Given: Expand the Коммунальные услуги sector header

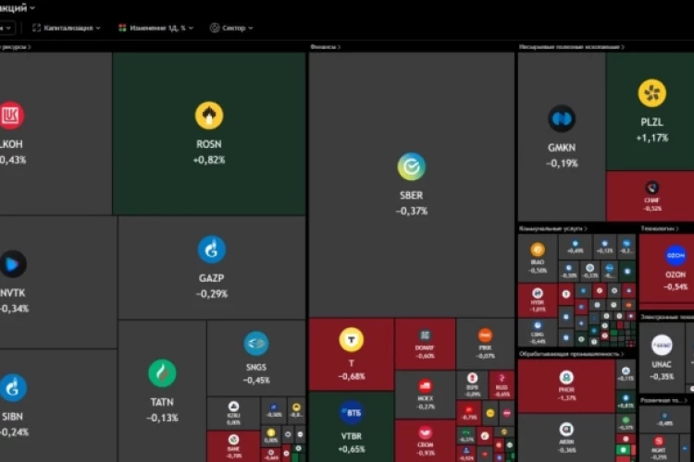Looking at the screenshot, I should pos(552,228).
